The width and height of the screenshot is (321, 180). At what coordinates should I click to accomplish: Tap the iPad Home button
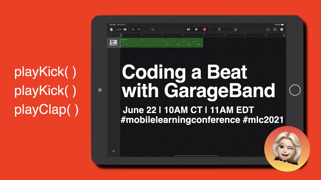coord(295,90)
